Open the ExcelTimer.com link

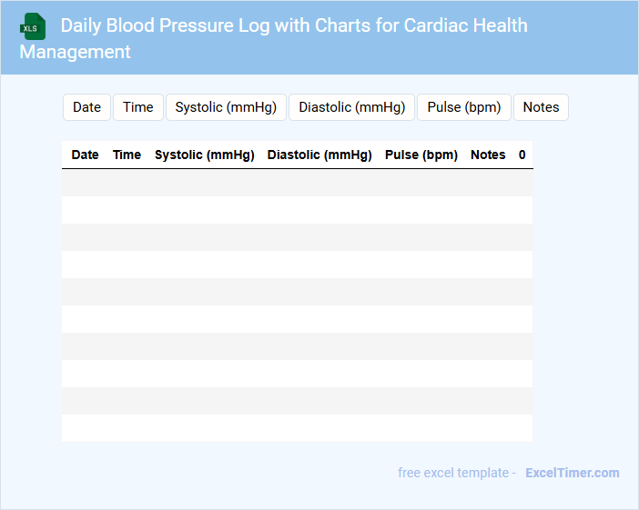[x=572, y=473]
